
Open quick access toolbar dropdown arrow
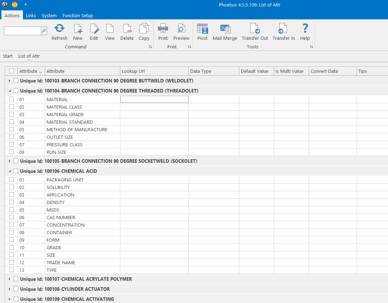pyautogui.click(x=25, y=4)
